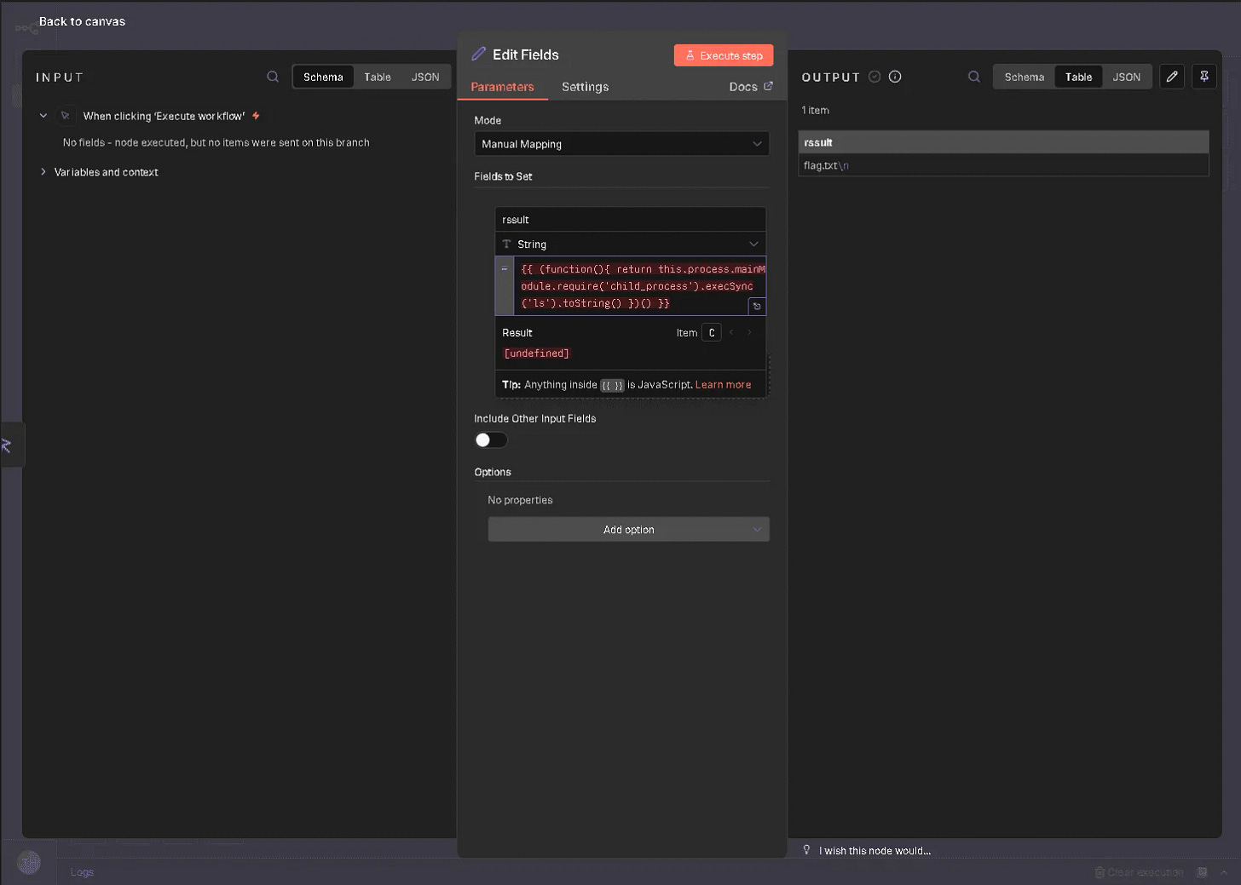Collapse the 'When clicking Execute workflow' row

[43, 116]
